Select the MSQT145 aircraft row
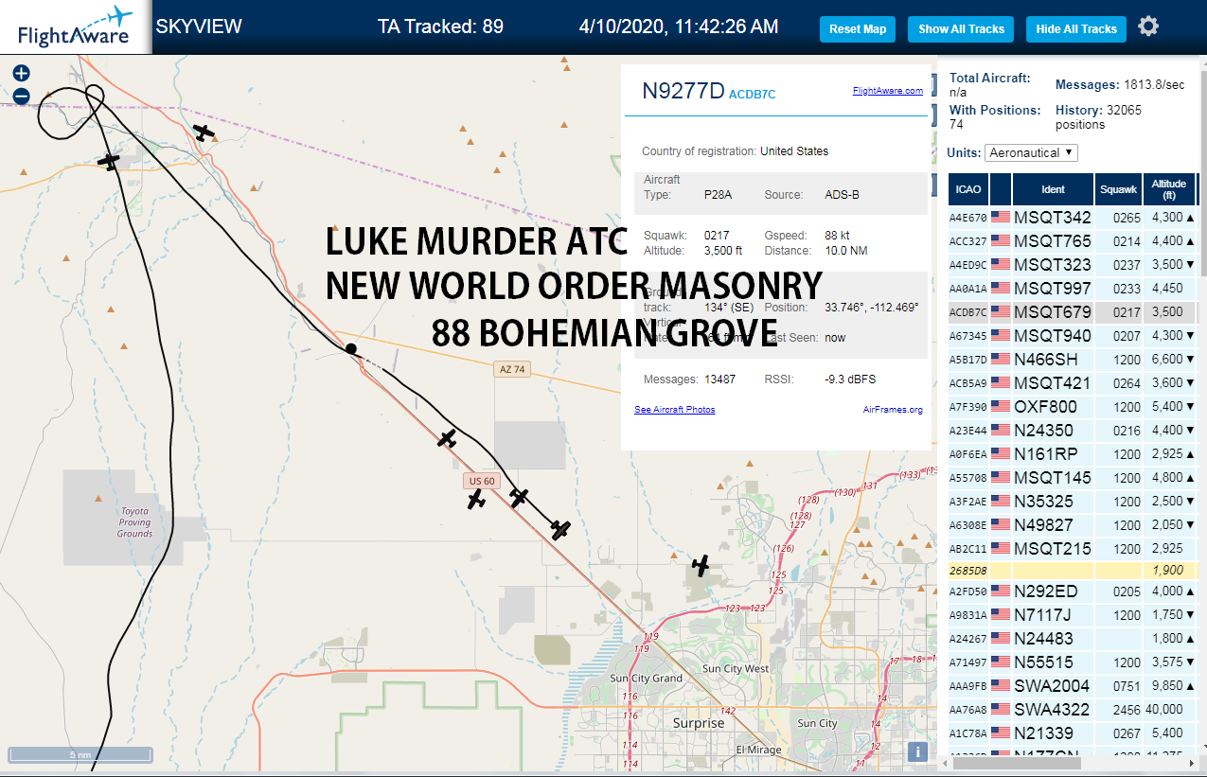The width and height of the screenshot is (1207, 777). pyautogui.click(x=1073, y=478)
